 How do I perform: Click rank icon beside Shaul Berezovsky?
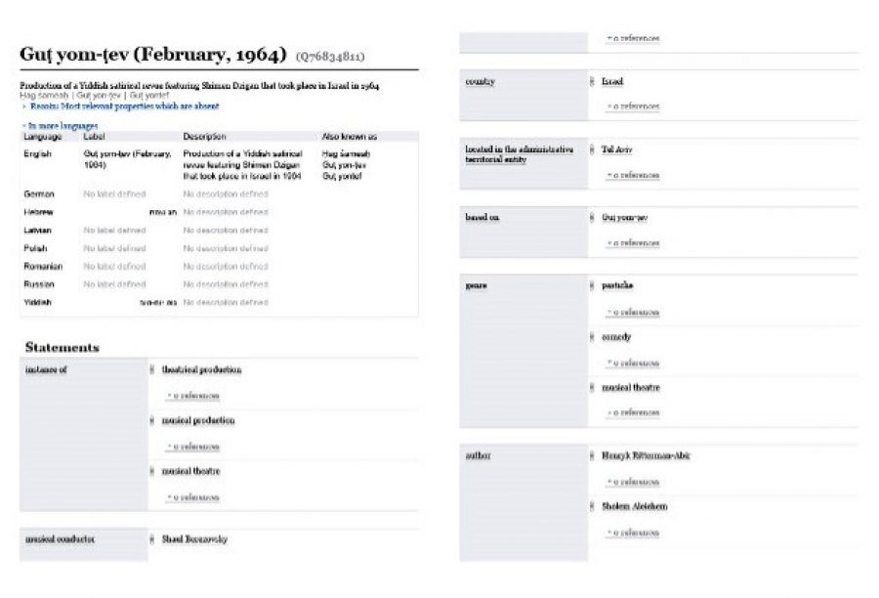(x=152, y=539)
